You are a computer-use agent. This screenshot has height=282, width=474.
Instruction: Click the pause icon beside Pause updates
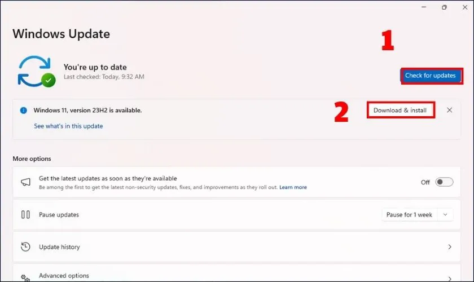click(x=25, y=214)
